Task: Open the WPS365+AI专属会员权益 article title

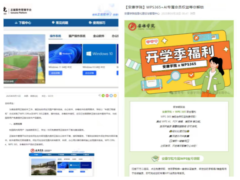Action: coord(164,7)
